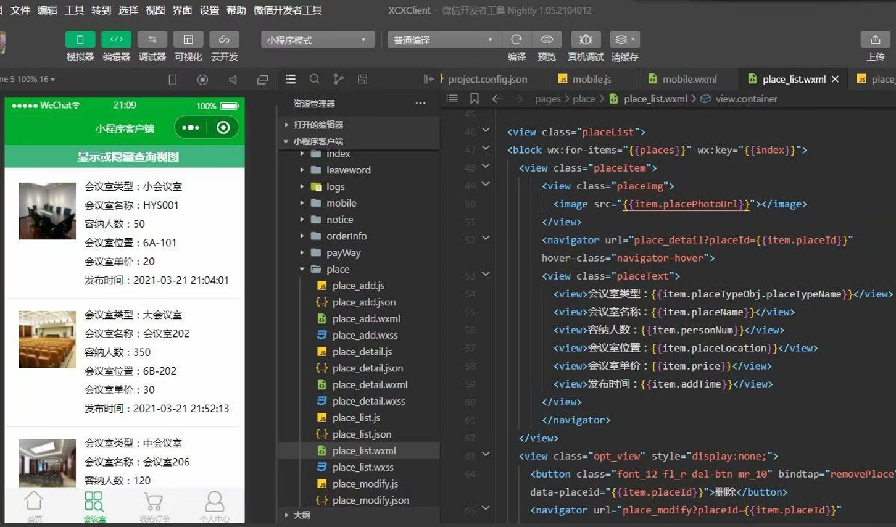Open the 工具 menu
Viewport: 896px width, 527px height.
click(x=74, y=10)
